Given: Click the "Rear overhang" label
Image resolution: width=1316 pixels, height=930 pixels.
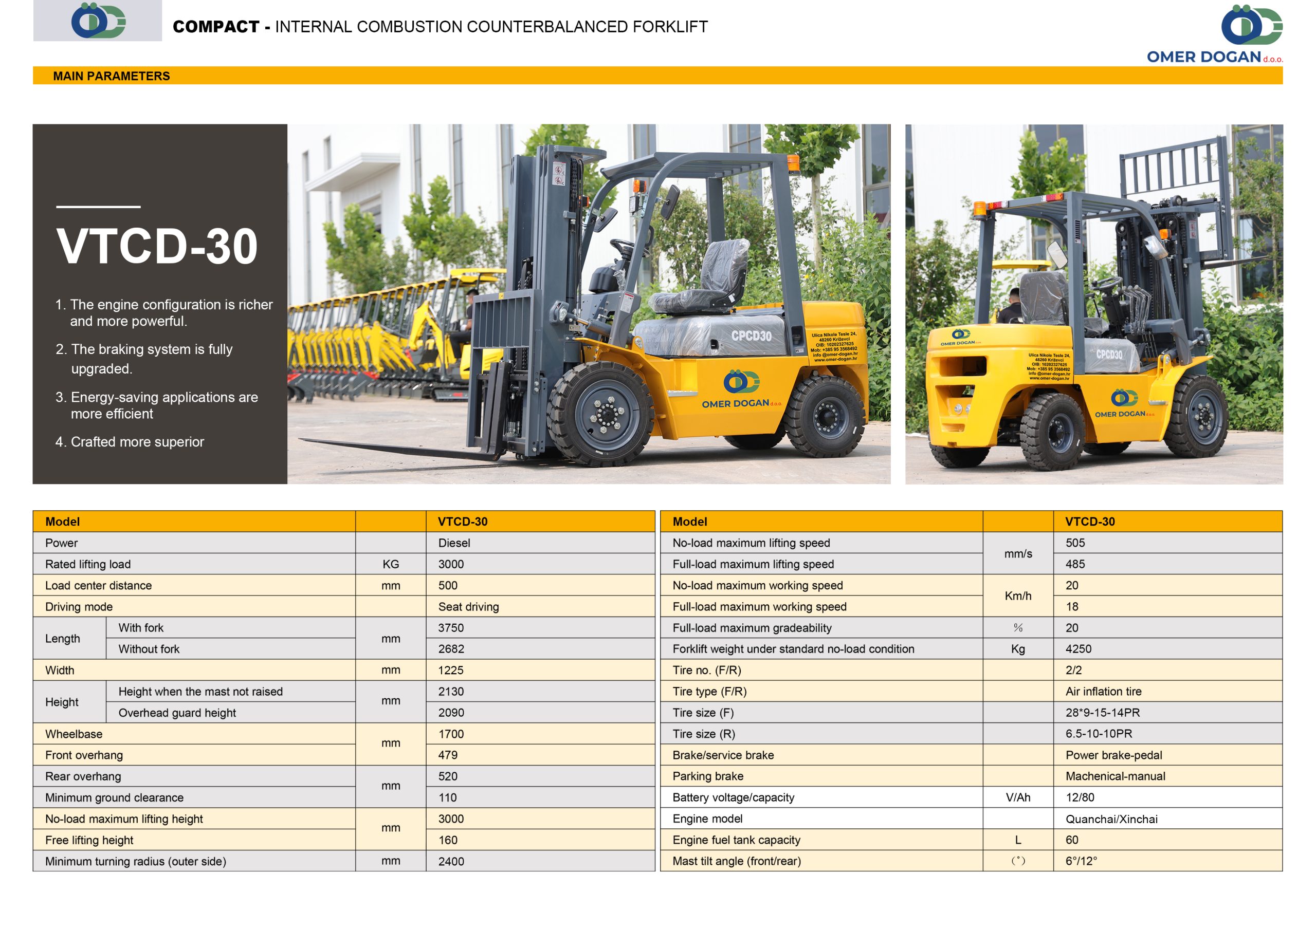Looking at the screenshot, I should tap(83, 776).
